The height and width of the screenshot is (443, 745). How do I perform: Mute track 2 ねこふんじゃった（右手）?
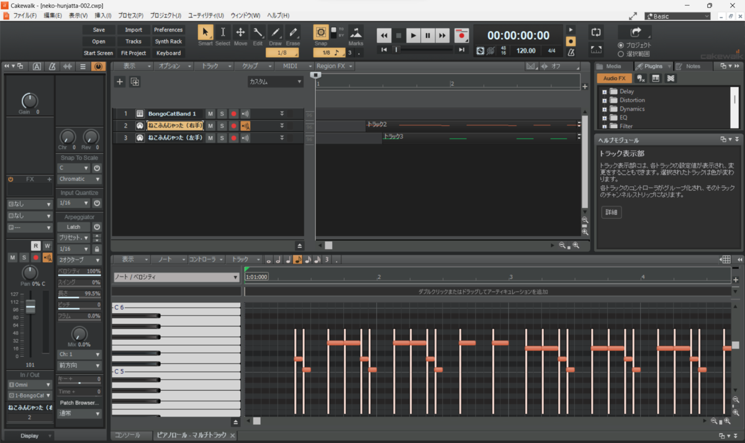[x=210, y=126]
